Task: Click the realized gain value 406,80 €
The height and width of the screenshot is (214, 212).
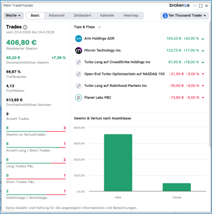Action: pyautogui.click(x=21, y=43)
